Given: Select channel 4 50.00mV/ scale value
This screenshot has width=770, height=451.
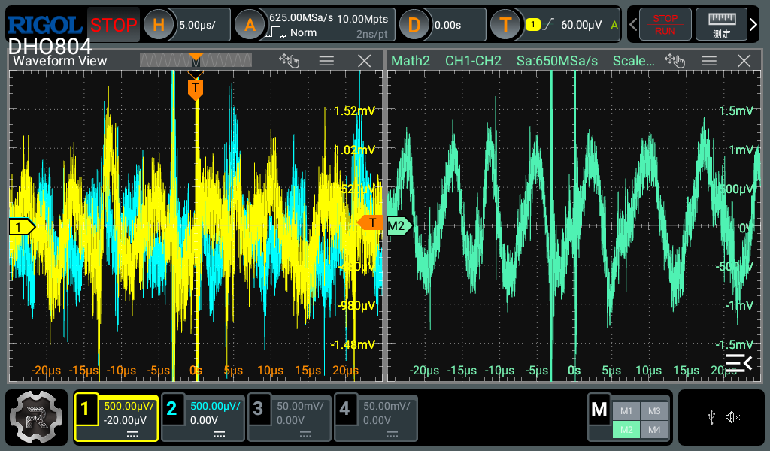Looking at the screenshot, I should coord(387,406).
